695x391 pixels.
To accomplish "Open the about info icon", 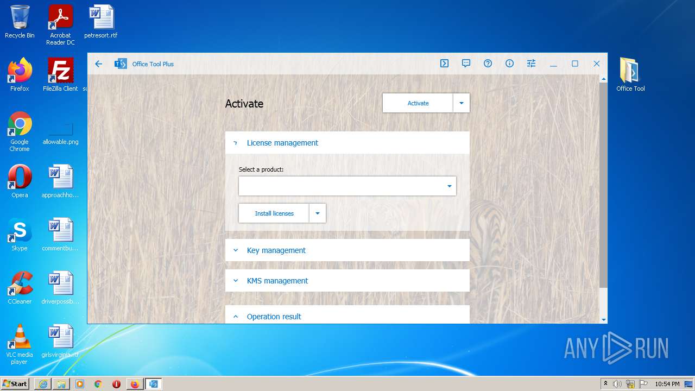I will coord(509,64).
